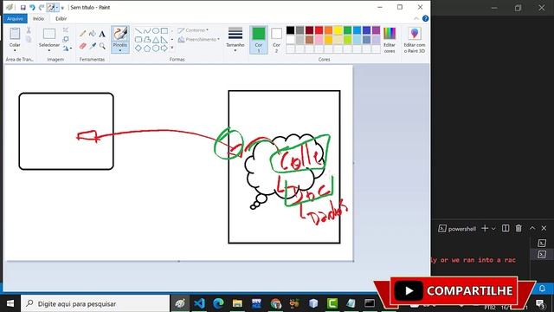Choose the Curve shape

point(147,31)
